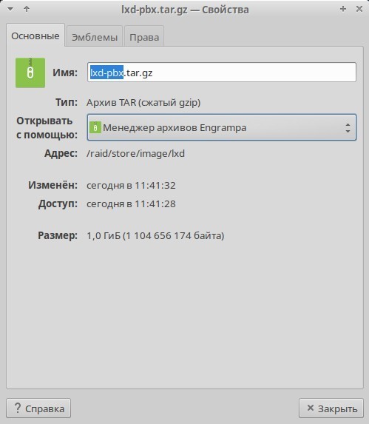The image size is (369, 424).
Task: Open the "Открывать с помощью" application dropdown
Action: tap(222, 127)
